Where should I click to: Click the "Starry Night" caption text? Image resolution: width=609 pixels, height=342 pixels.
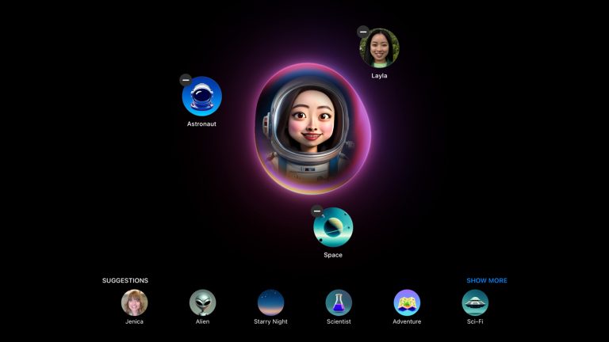click(x=270, y=321)
